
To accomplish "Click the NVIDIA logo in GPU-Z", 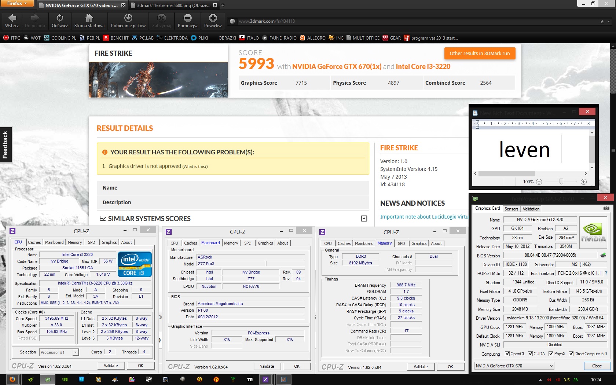I will tap(594, 233).
